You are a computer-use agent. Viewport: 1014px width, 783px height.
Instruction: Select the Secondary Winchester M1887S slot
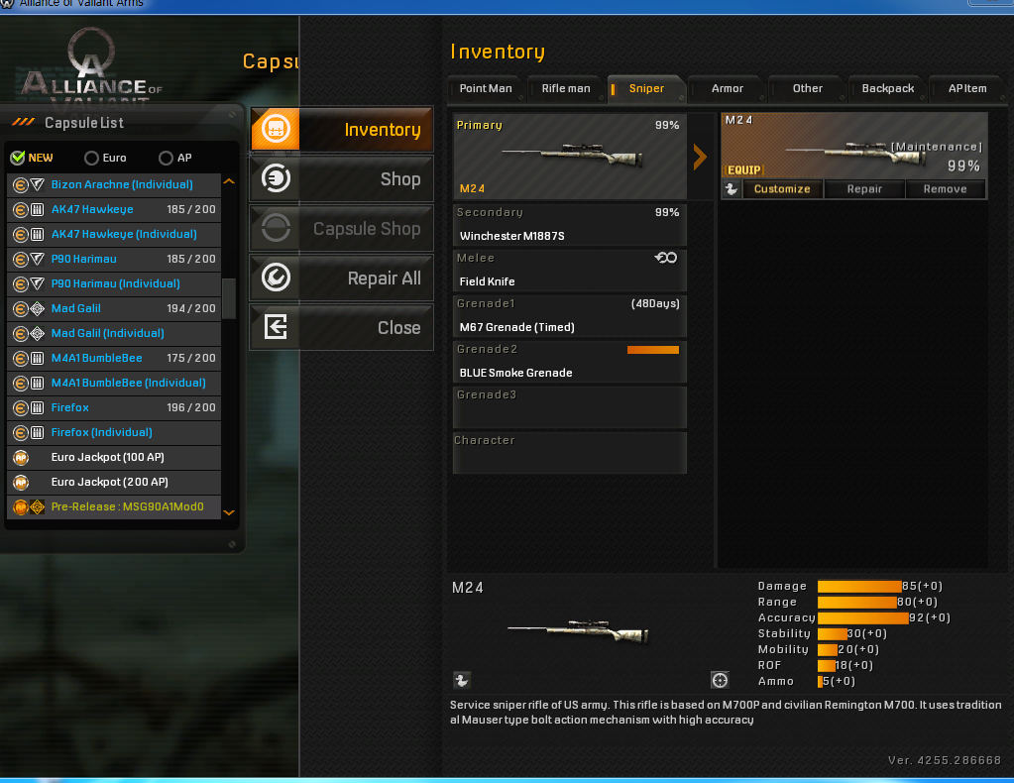(x=569, y=224)
